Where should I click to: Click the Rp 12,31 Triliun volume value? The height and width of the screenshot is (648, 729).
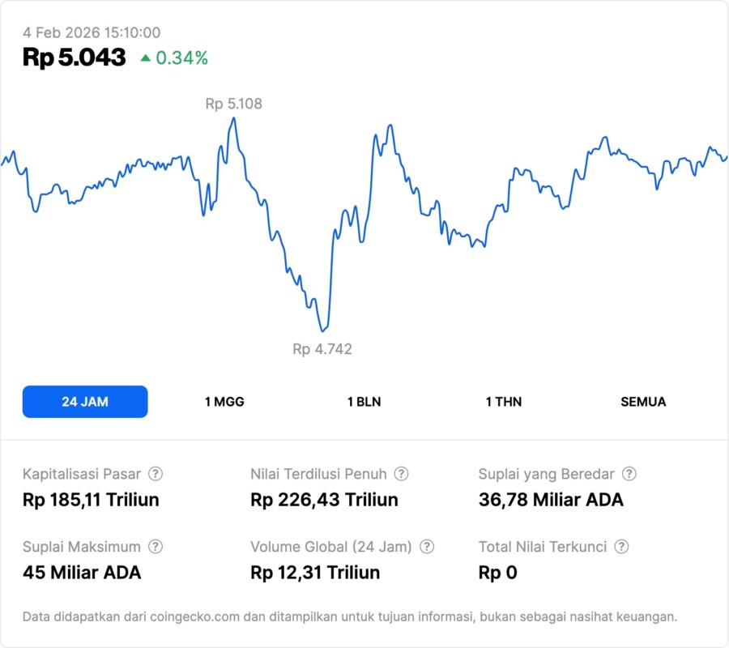[315, 573]
